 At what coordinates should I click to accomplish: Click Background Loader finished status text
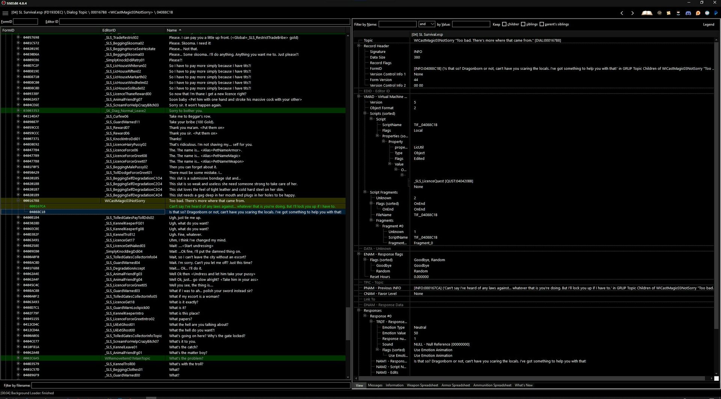click(x=27, y=393)
